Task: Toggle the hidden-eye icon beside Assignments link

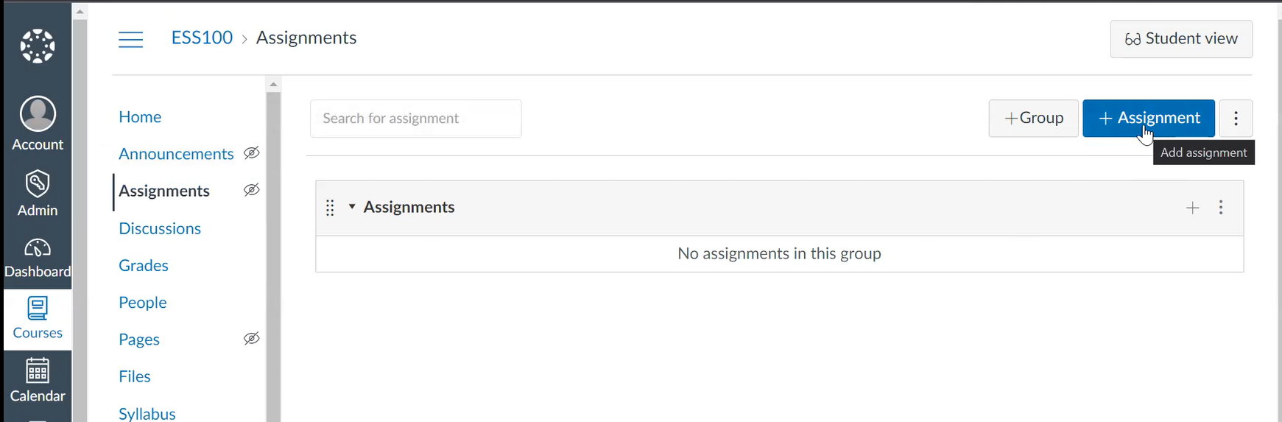Action: click(x=252, y=190)
